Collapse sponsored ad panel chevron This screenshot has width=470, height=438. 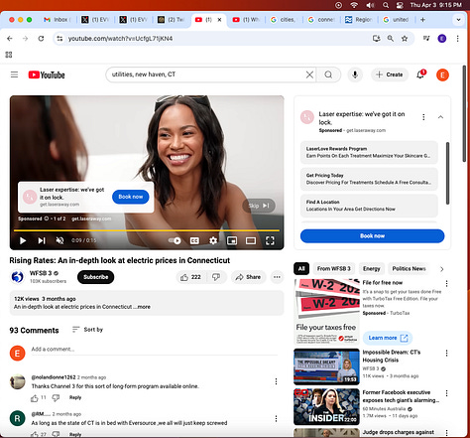coord(440,117)
